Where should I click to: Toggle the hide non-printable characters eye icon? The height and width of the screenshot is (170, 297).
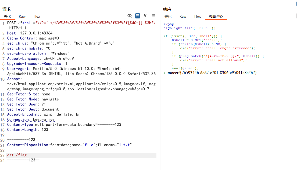(130, 16)
